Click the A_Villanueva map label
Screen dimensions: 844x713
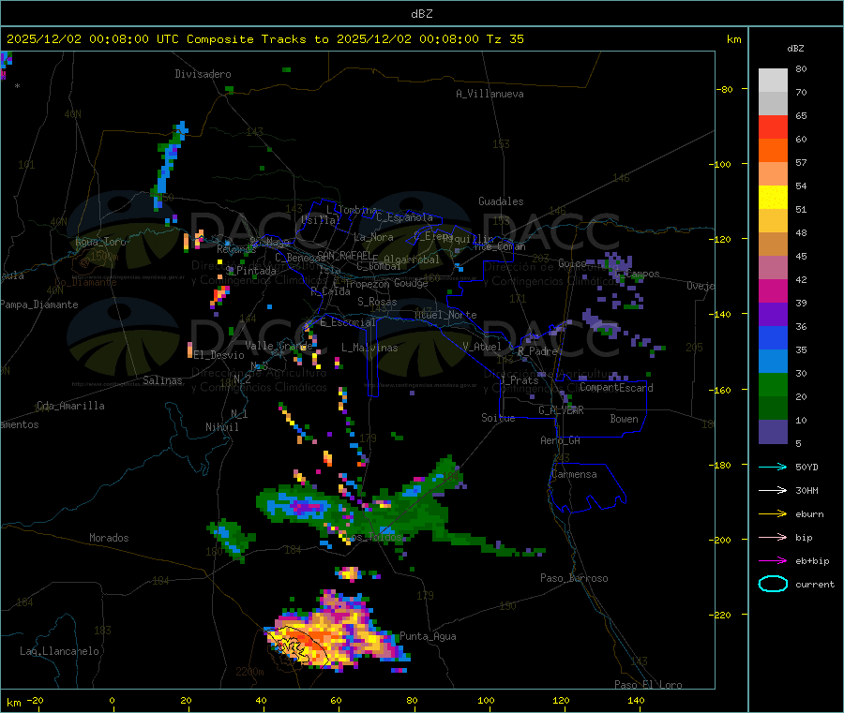(x=490, y=94)
